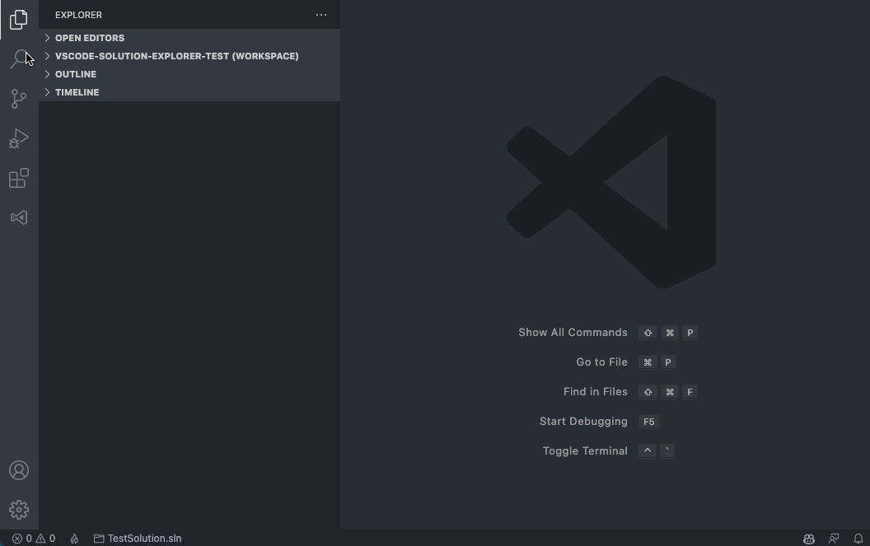Open the Extensions view
This screenshot has width=870, height=546.
point(18,177)
